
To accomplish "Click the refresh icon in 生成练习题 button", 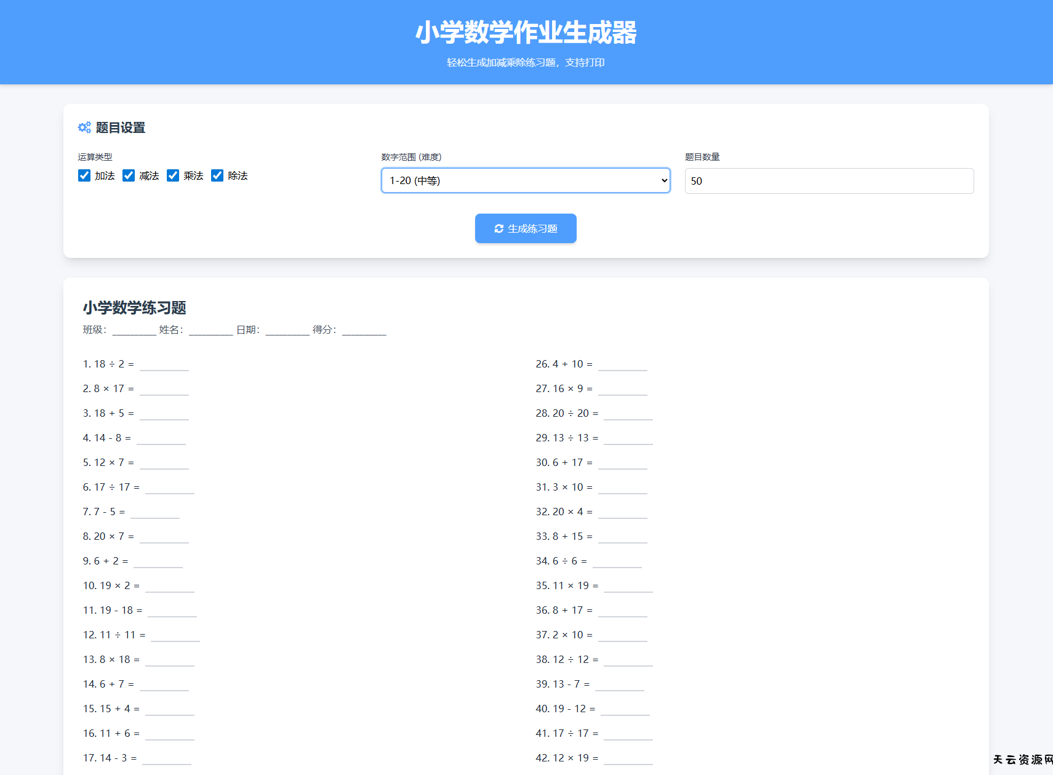I will click(498, 229).
